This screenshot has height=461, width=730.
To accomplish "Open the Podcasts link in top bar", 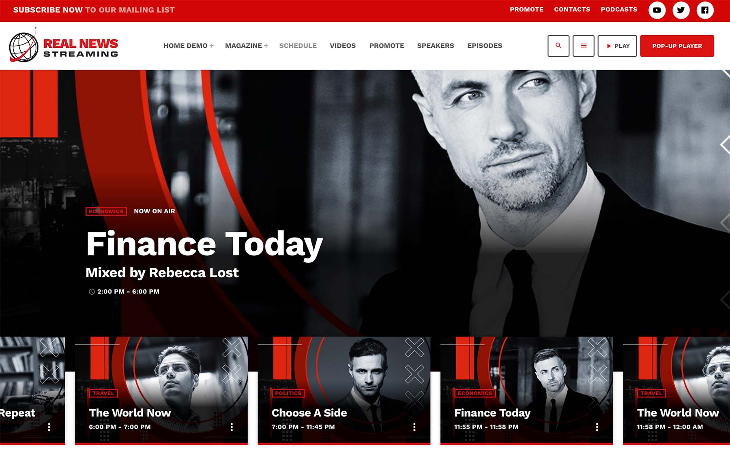I will [619, 9].
